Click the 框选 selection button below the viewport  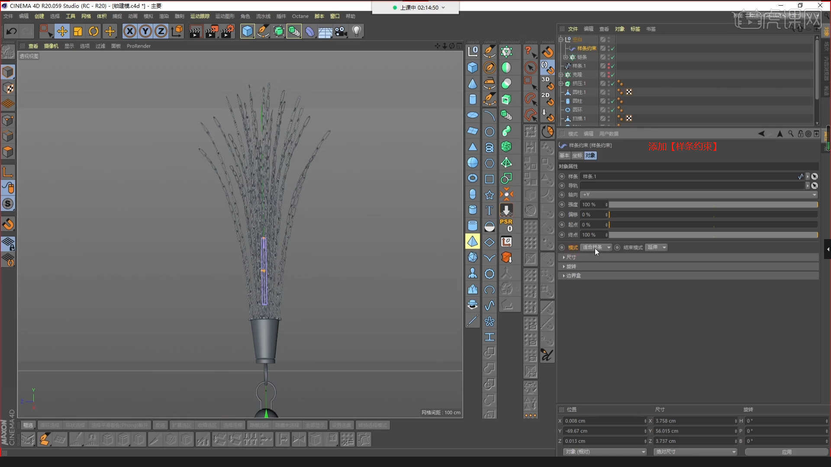click(28, 425)
